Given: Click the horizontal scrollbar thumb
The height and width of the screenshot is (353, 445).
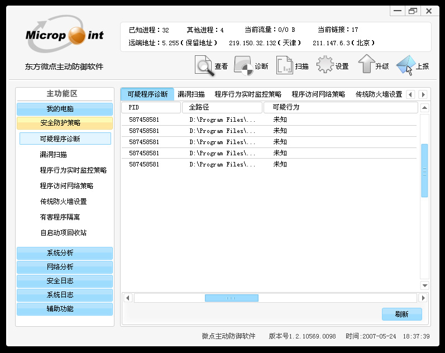Looking at the screenshot, I should tap(231, 298).
